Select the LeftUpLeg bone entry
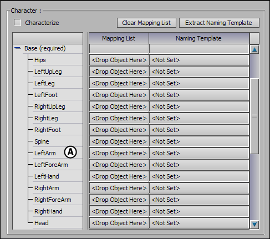The height and width of the screenshot is (239, 270). [48, 72]
